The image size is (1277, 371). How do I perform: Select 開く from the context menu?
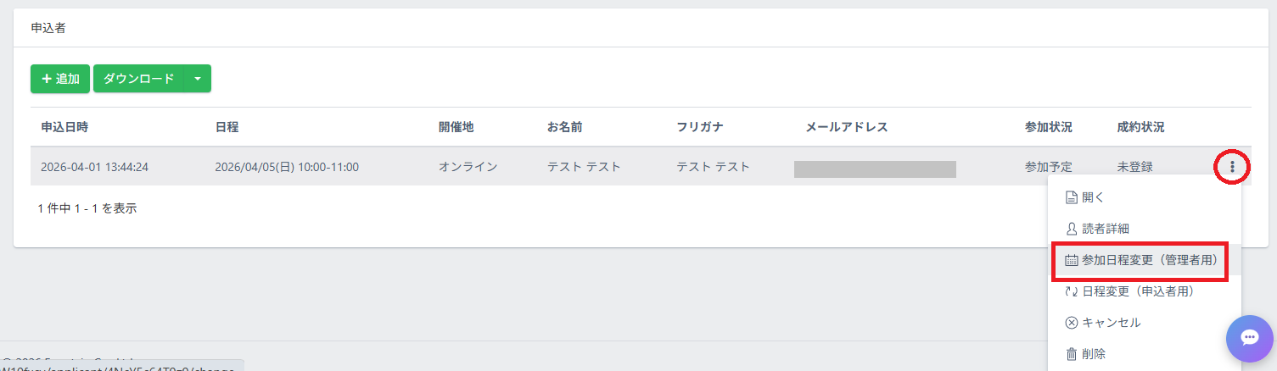tap(1093, 197)
